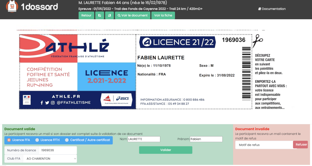Click the Twitter icon on the licence card
312x166 pixels.
pos(47,103)
